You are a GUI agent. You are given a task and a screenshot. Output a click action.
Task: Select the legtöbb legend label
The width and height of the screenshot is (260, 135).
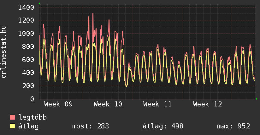tap(32, 117)
